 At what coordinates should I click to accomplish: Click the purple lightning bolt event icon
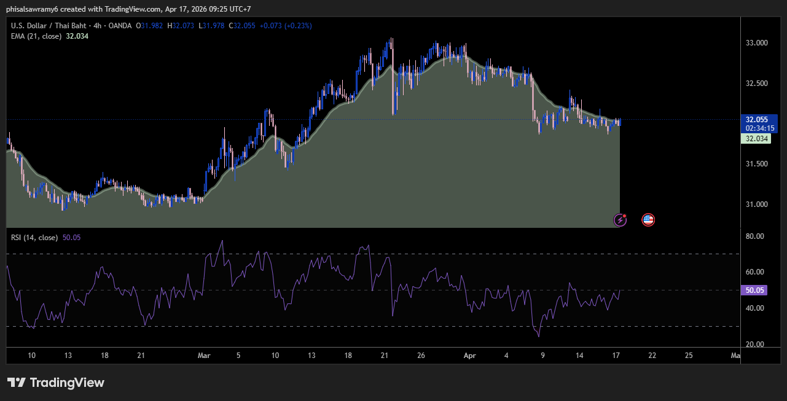[x=621, y=220]
